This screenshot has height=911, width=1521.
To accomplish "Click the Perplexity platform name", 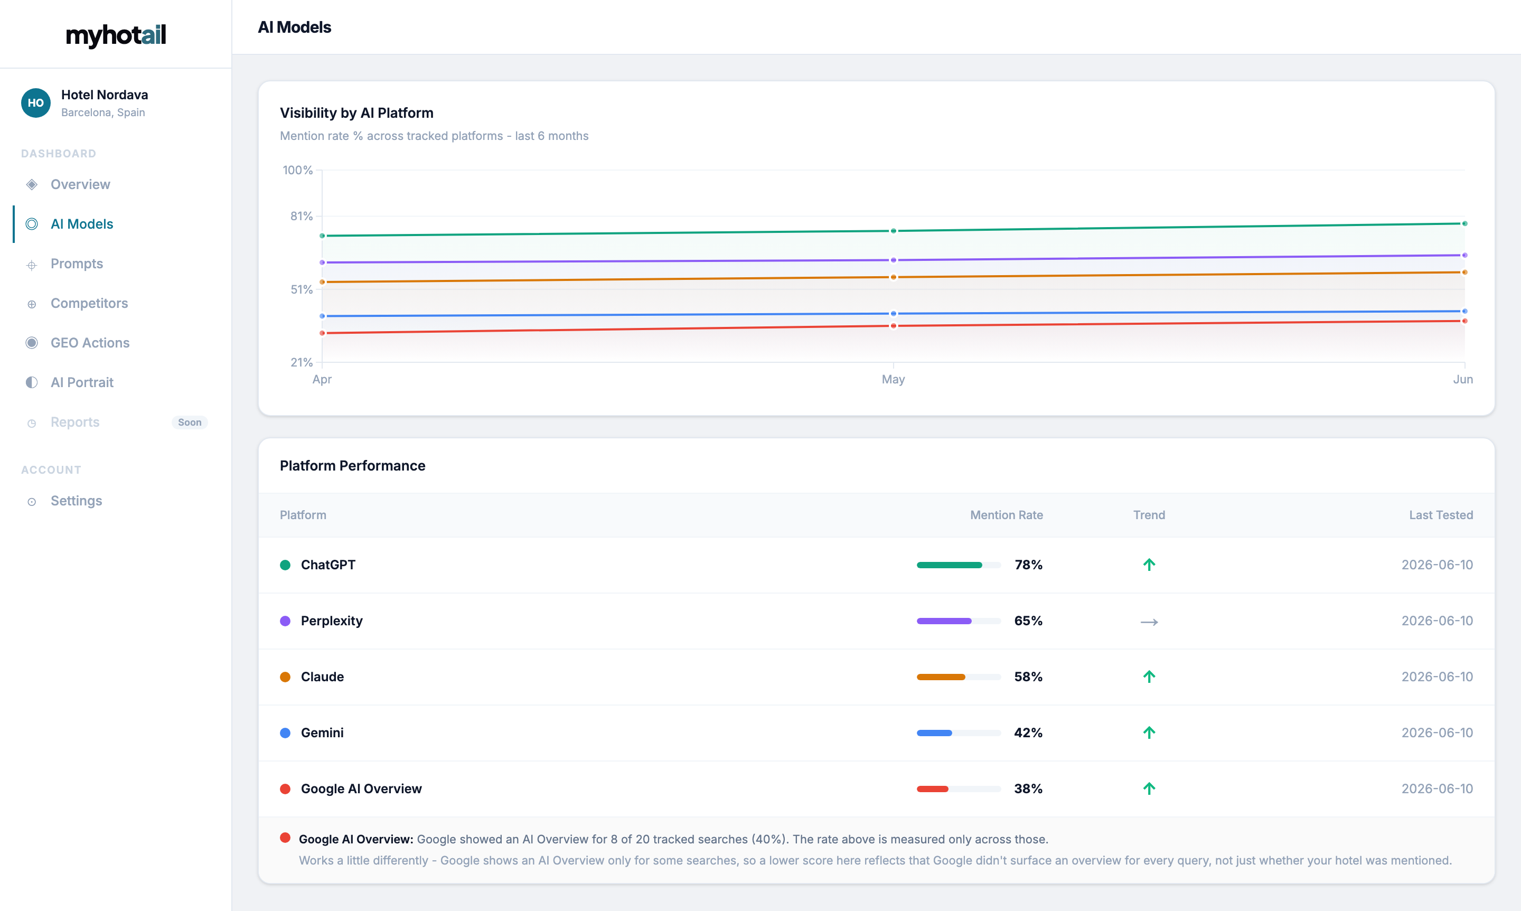I will 332,621.
